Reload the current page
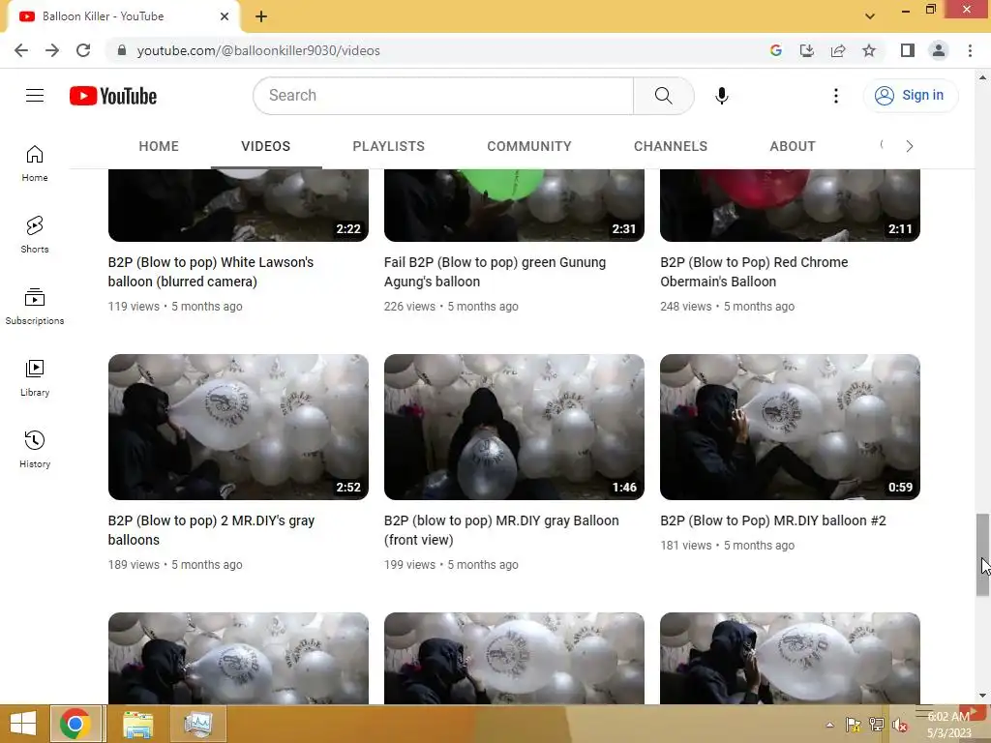 coord(83,50)
